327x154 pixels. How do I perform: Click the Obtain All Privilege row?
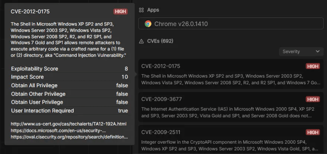pos(69,85)
